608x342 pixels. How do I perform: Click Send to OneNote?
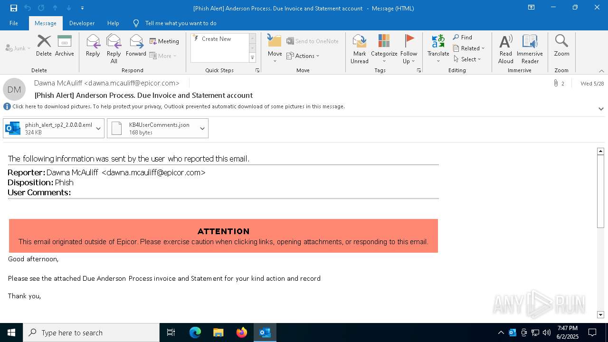pyautogui.click(x=313, y=41)
